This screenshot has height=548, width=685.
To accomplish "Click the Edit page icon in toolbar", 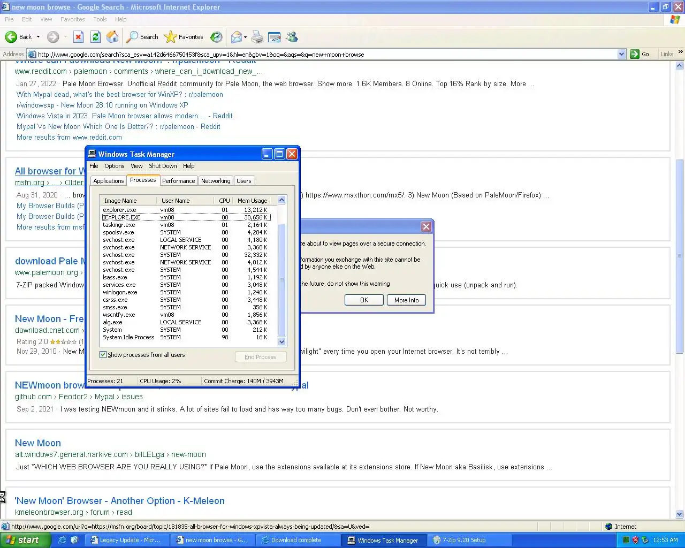I will (275, 37).
